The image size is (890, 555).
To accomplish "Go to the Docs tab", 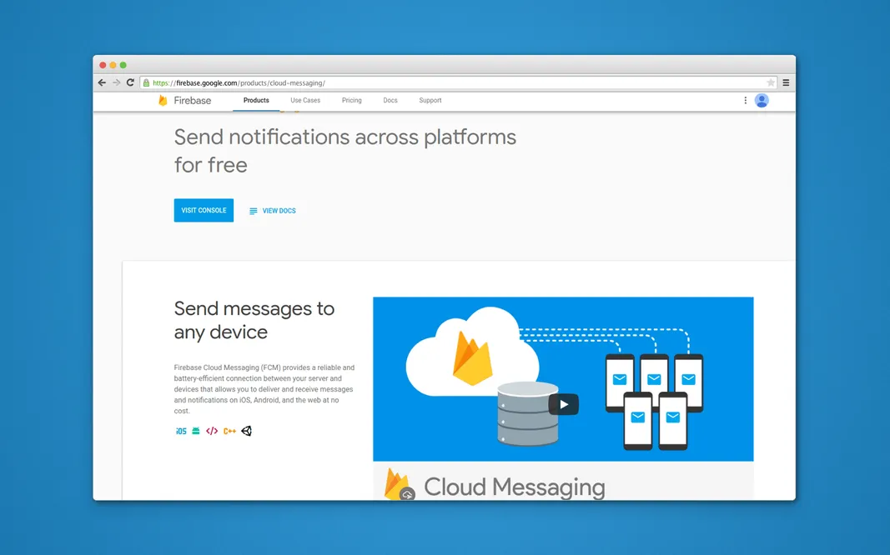I will [x=390, y=101].
